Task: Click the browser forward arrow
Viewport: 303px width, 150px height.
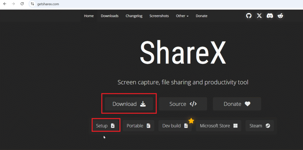Action: [x=13, y=4]
